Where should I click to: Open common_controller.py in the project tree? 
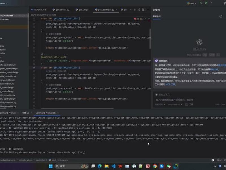click(x=9, y=72)
